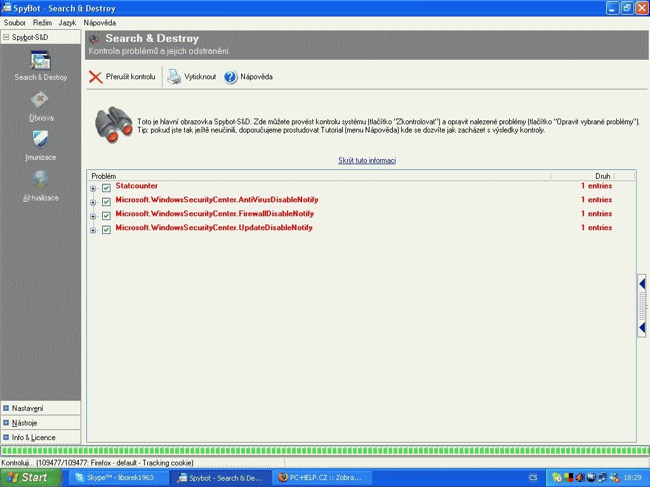The height and width of the screenshot is (487, 650).
Task: Click the upper blue arrow on right panel handle
Action: pyautogui.click(x=642, y=284)
